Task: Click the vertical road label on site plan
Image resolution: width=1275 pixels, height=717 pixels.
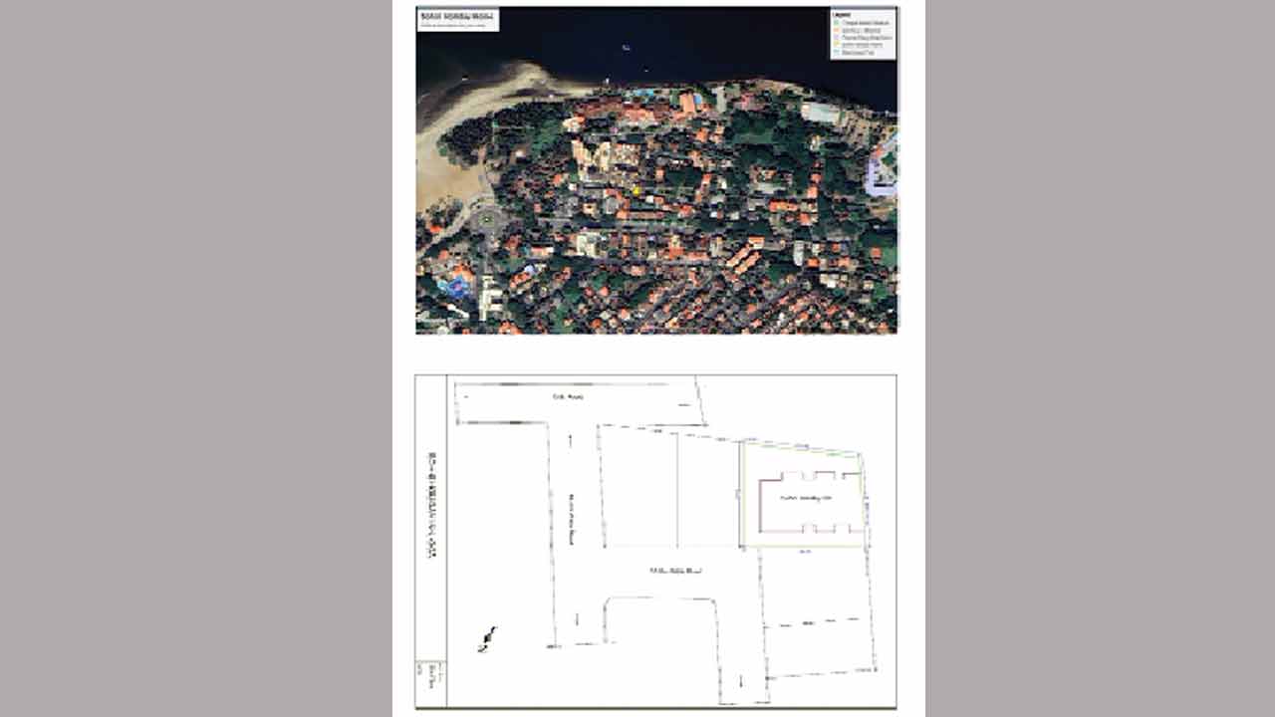Action: coord(572,518)
